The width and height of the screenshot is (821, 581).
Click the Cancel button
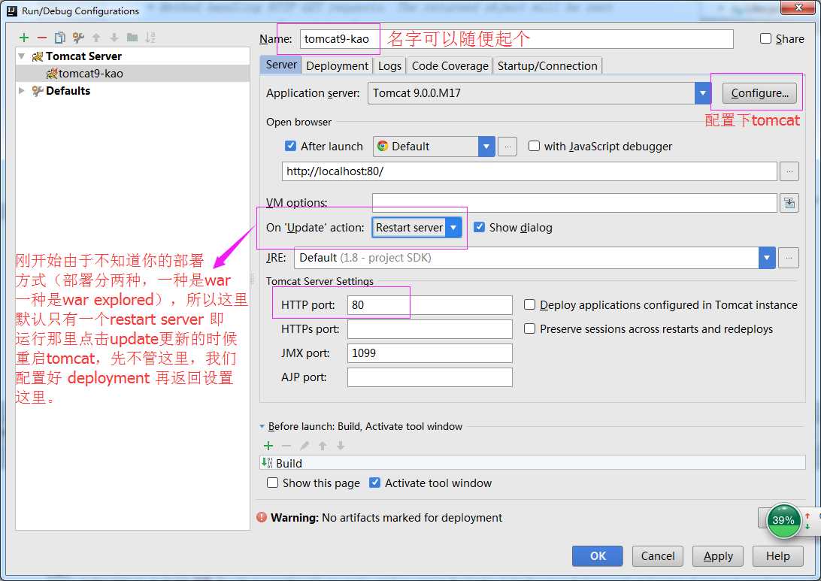[658, 556]
